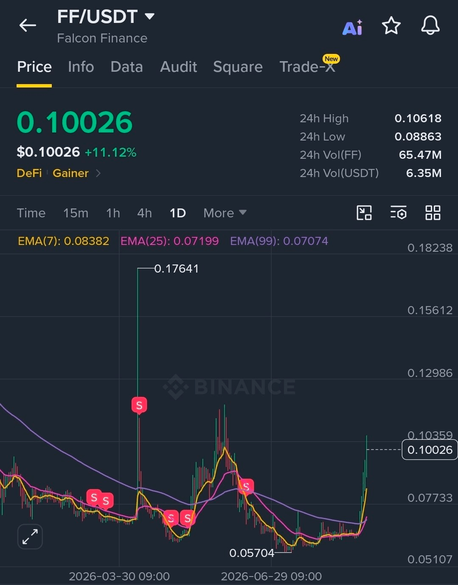Tap the 0.12986 axis price label

[x=430, y=373]
